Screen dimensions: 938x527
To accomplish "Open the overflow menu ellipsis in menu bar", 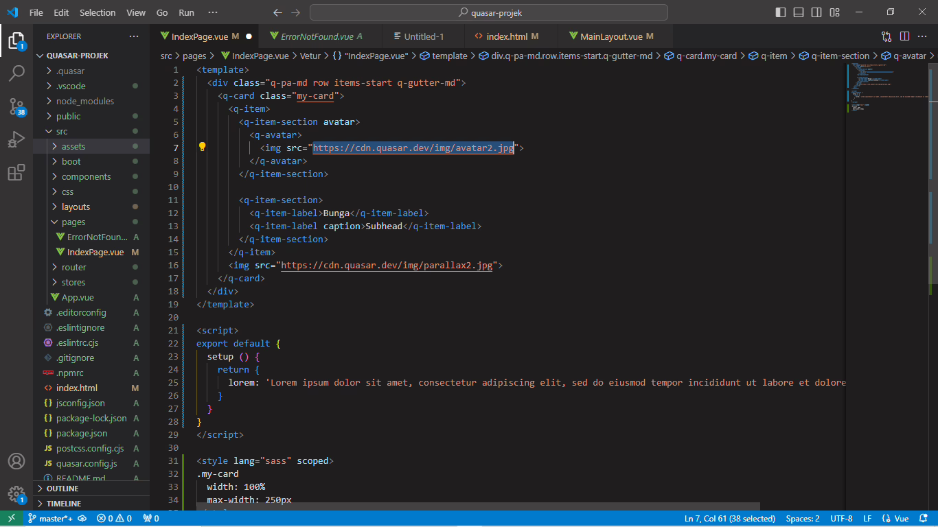I will coord(213,12).
